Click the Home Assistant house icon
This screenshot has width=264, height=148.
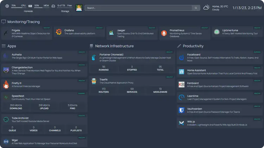click(x=181, y=72)
